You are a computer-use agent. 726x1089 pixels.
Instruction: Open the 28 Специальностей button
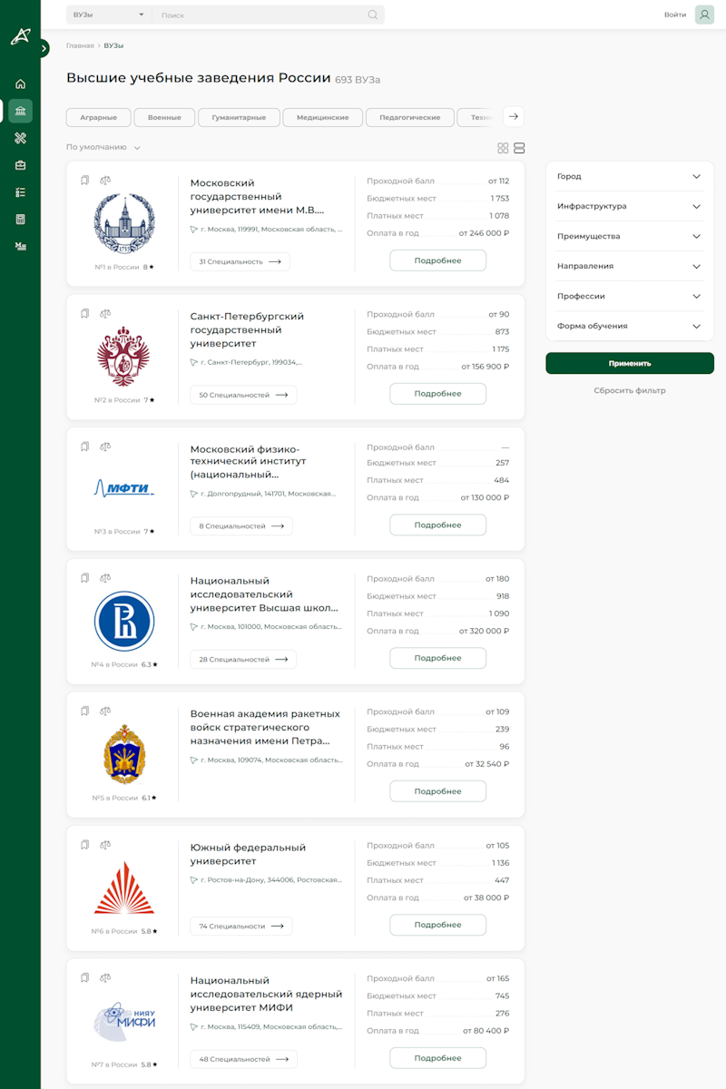click(x=243, y=660)
